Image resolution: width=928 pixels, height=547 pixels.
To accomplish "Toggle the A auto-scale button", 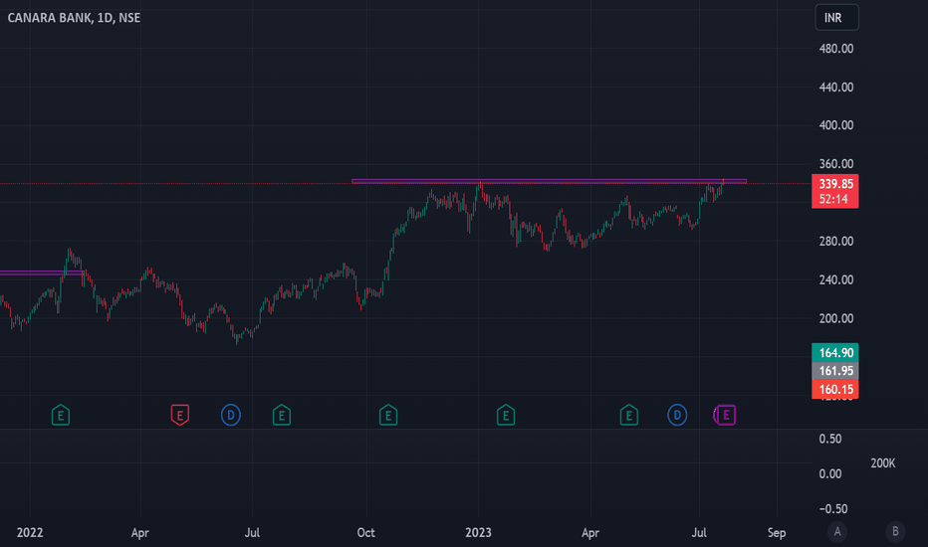I will [836, 532].
